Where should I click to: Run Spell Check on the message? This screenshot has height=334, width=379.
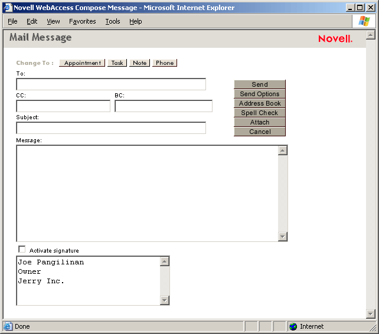point(260,113)
